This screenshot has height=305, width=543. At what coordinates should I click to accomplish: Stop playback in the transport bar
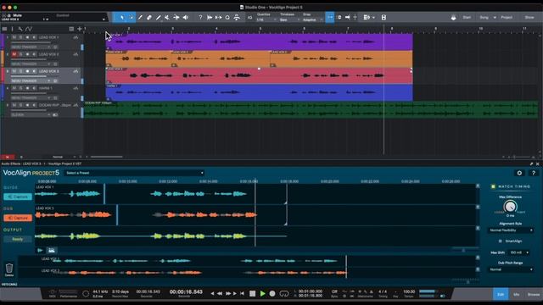(253, 294)
